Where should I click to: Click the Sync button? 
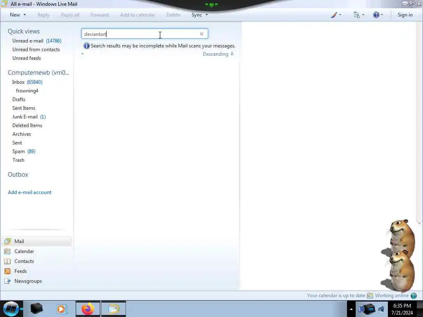tap(197, 15)
